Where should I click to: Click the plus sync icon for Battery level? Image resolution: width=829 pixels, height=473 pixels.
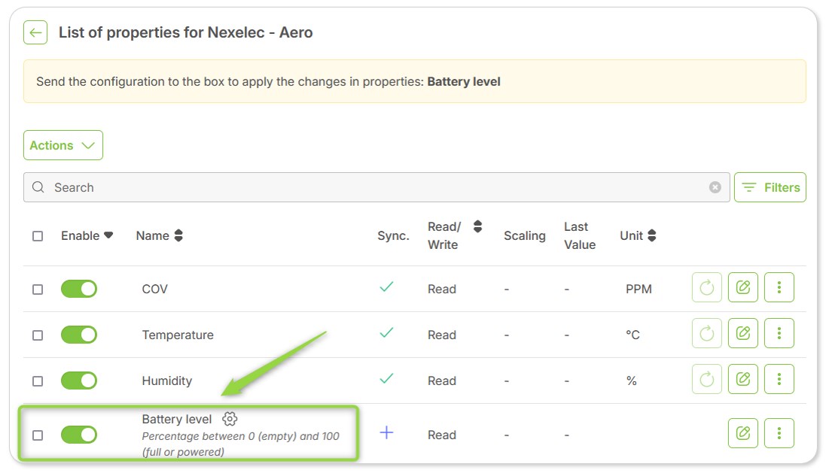(x=386, y=433)
